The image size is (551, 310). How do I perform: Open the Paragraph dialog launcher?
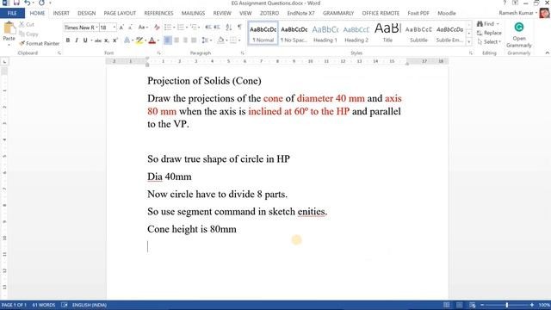pyautogui.click(x=243, y=53)
